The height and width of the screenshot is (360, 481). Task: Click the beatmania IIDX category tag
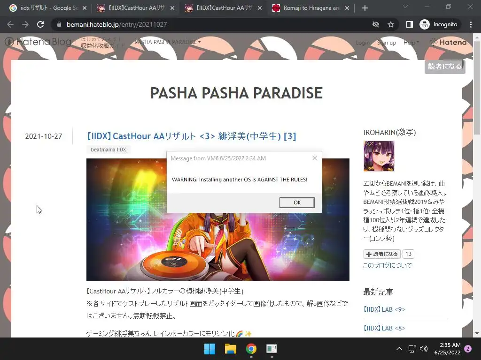click(x=109, y=150)
